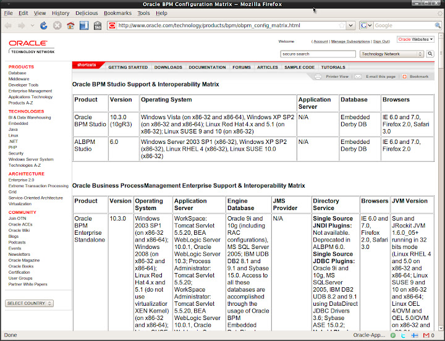
Task: Open the File menu
Action: 8,13
